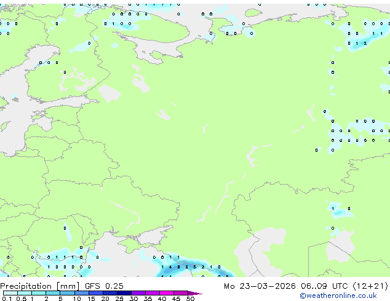Click the 30–35 mm purple legend swatch

pyautogui.click(x=140, y=293)
